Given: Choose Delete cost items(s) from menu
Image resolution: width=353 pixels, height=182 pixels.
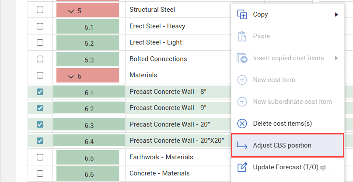Looking at the screenshot, I should 282,124.
